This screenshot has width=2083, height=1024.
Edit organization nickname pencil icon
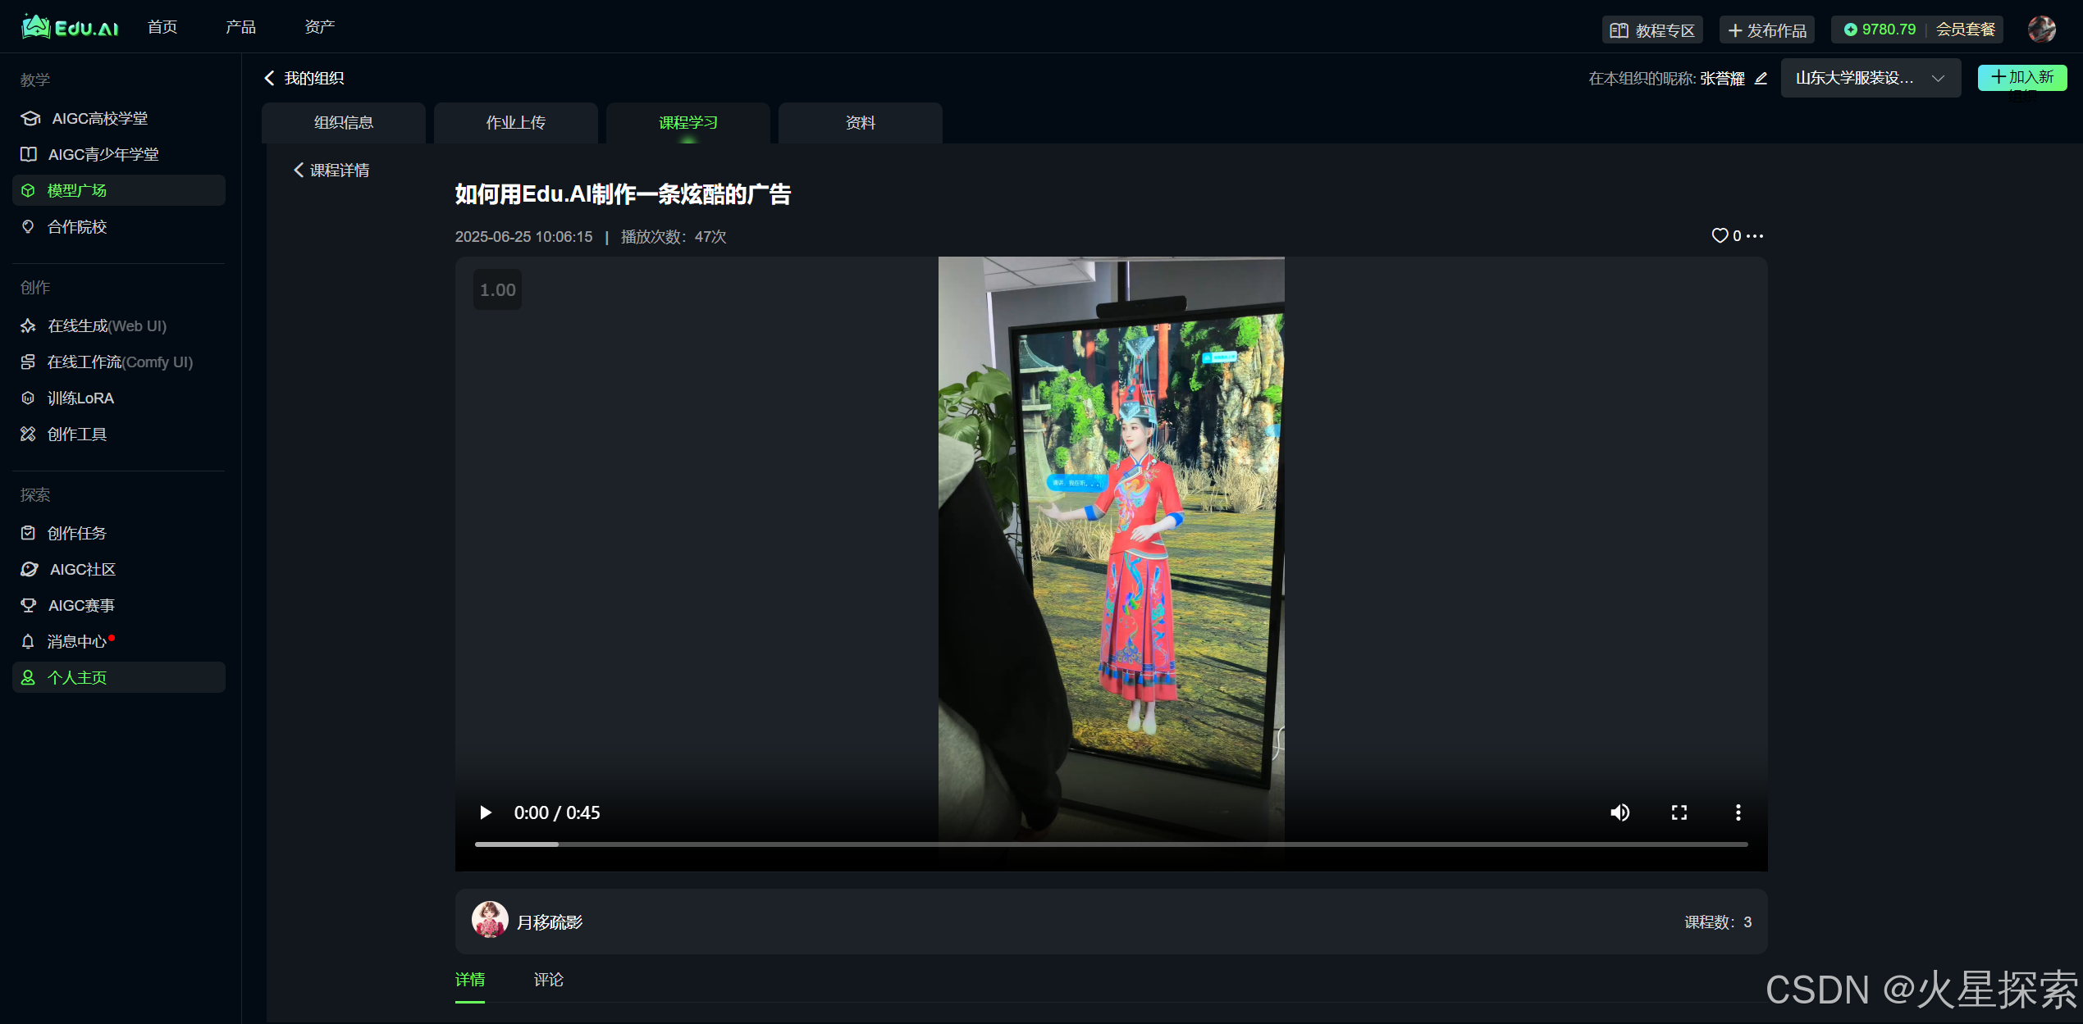click(x=1761, y=79)
